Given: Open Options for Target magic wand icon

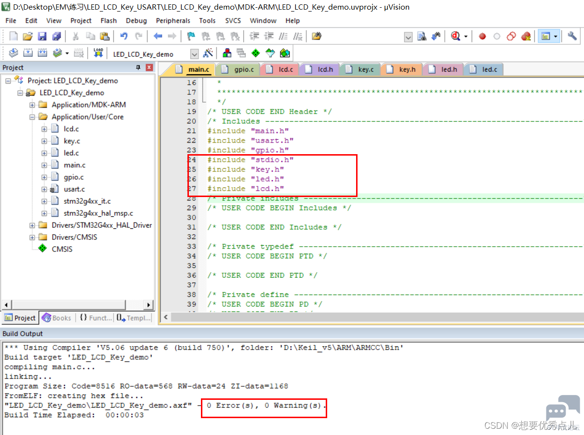Looking at the screenshot, I should (208, 53).
